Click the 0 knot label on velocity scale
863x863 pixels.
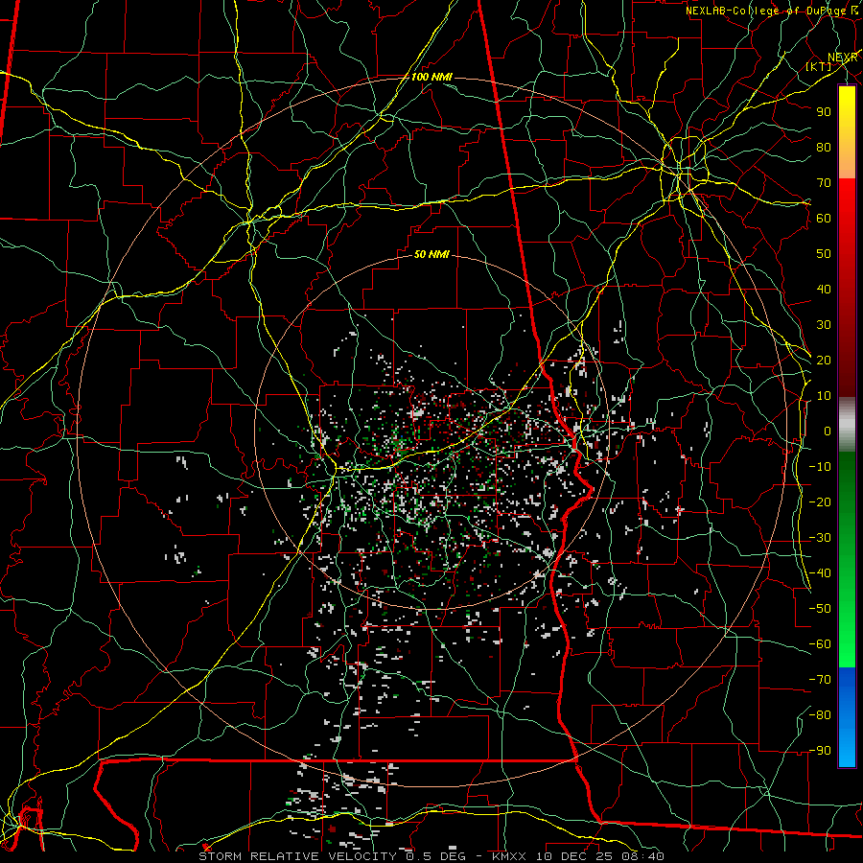[828, 431]
